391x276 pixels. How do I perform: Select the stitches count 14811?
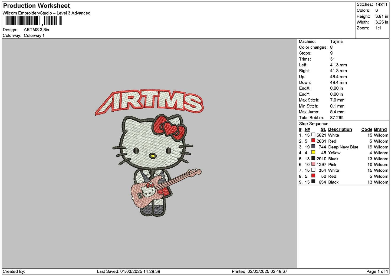click(x=381, y=5)
